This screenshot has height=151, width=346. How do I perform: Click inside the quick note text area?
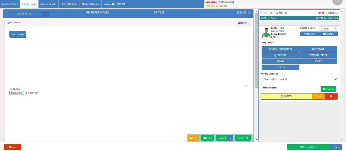tap(128, 64)
